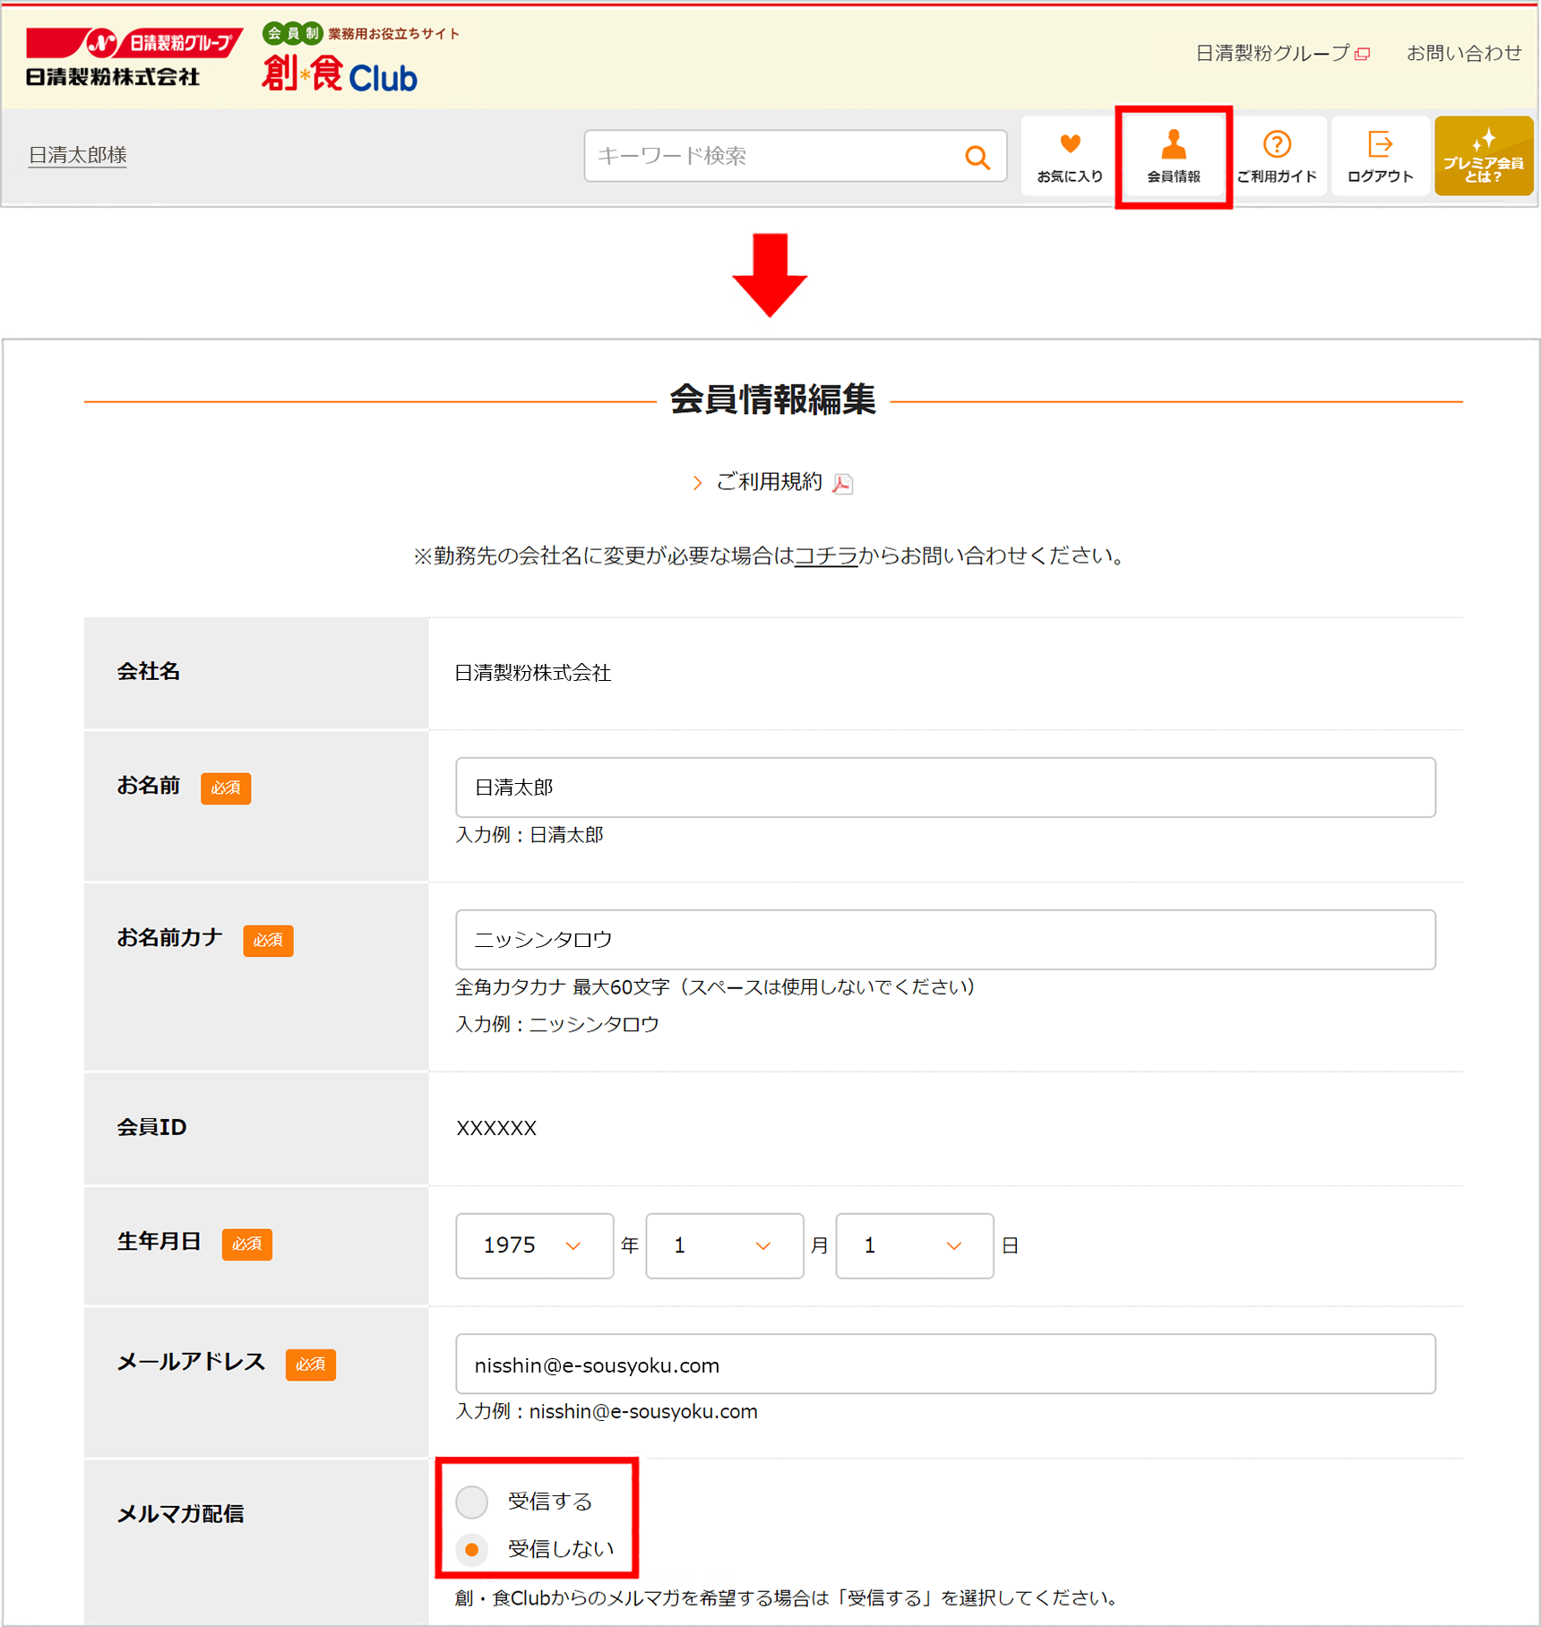Image resolution: width=1541 pixels, height=1627 pixels.
Task: Click the キーワード検索 search field
Action: point(770,156)
